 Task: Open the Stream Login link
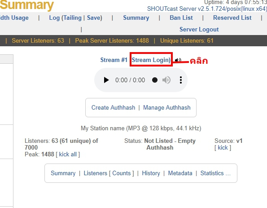pos(151,60)
